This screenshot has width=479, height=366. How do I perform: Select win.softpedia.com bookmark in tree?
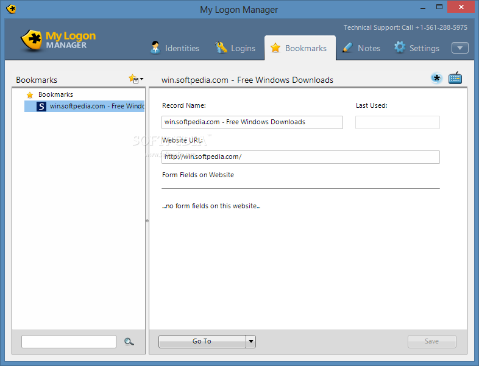point(84,106)
